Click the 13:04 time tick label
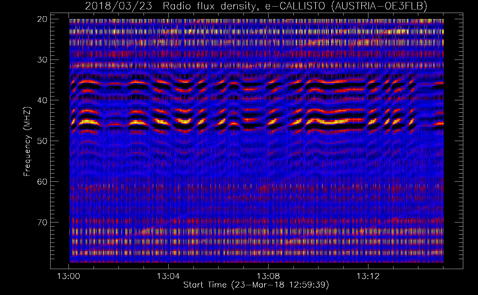The width and height of the screenshot is (478, 295). point(168,276)
